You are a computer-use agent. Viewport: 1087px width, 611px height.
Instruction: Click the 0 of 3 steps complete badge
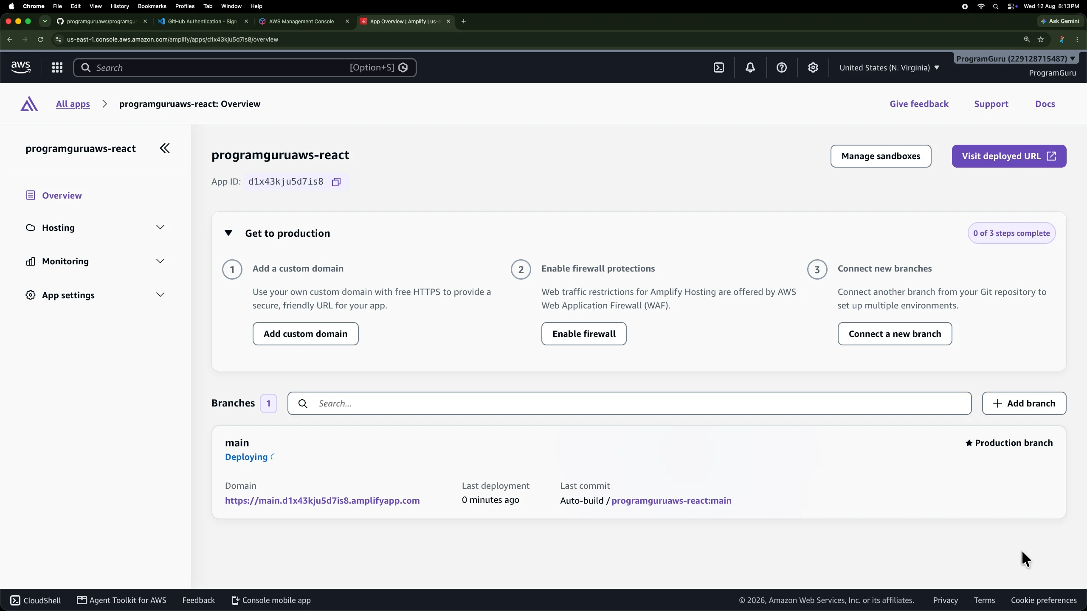pos(1011,233)
